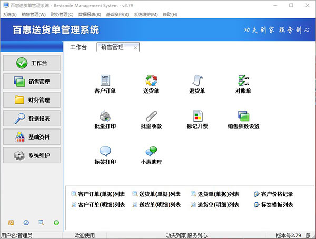
Task: Open the 基础资料(B) menu
Action: tap(117, 14)
